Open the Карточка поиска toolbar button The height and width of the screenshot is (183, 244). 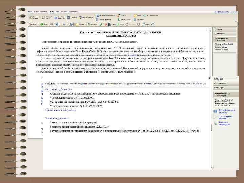tap(35, 18)
